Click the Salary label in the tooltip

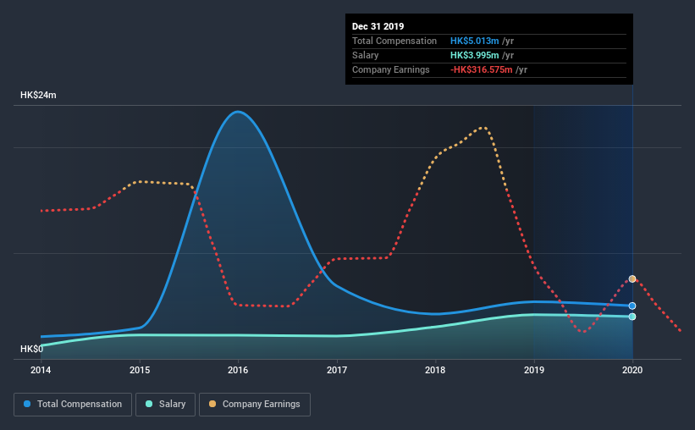point(365,55)
